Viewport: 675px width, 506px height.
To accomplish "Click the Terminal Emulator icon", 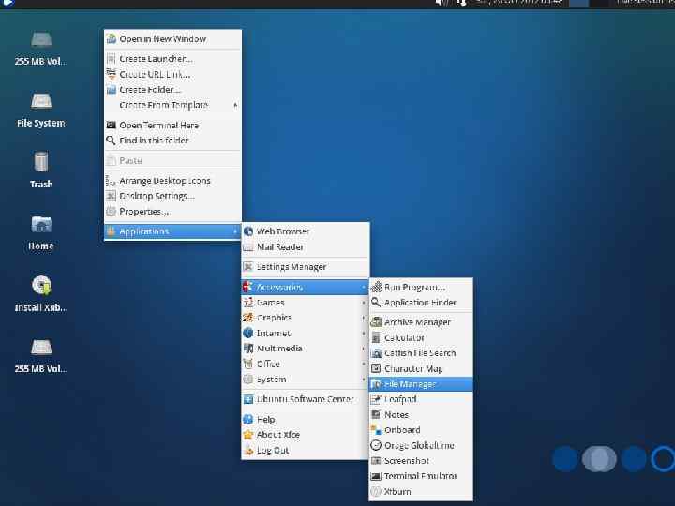I will pyautogui.click(x=376, y=476).
